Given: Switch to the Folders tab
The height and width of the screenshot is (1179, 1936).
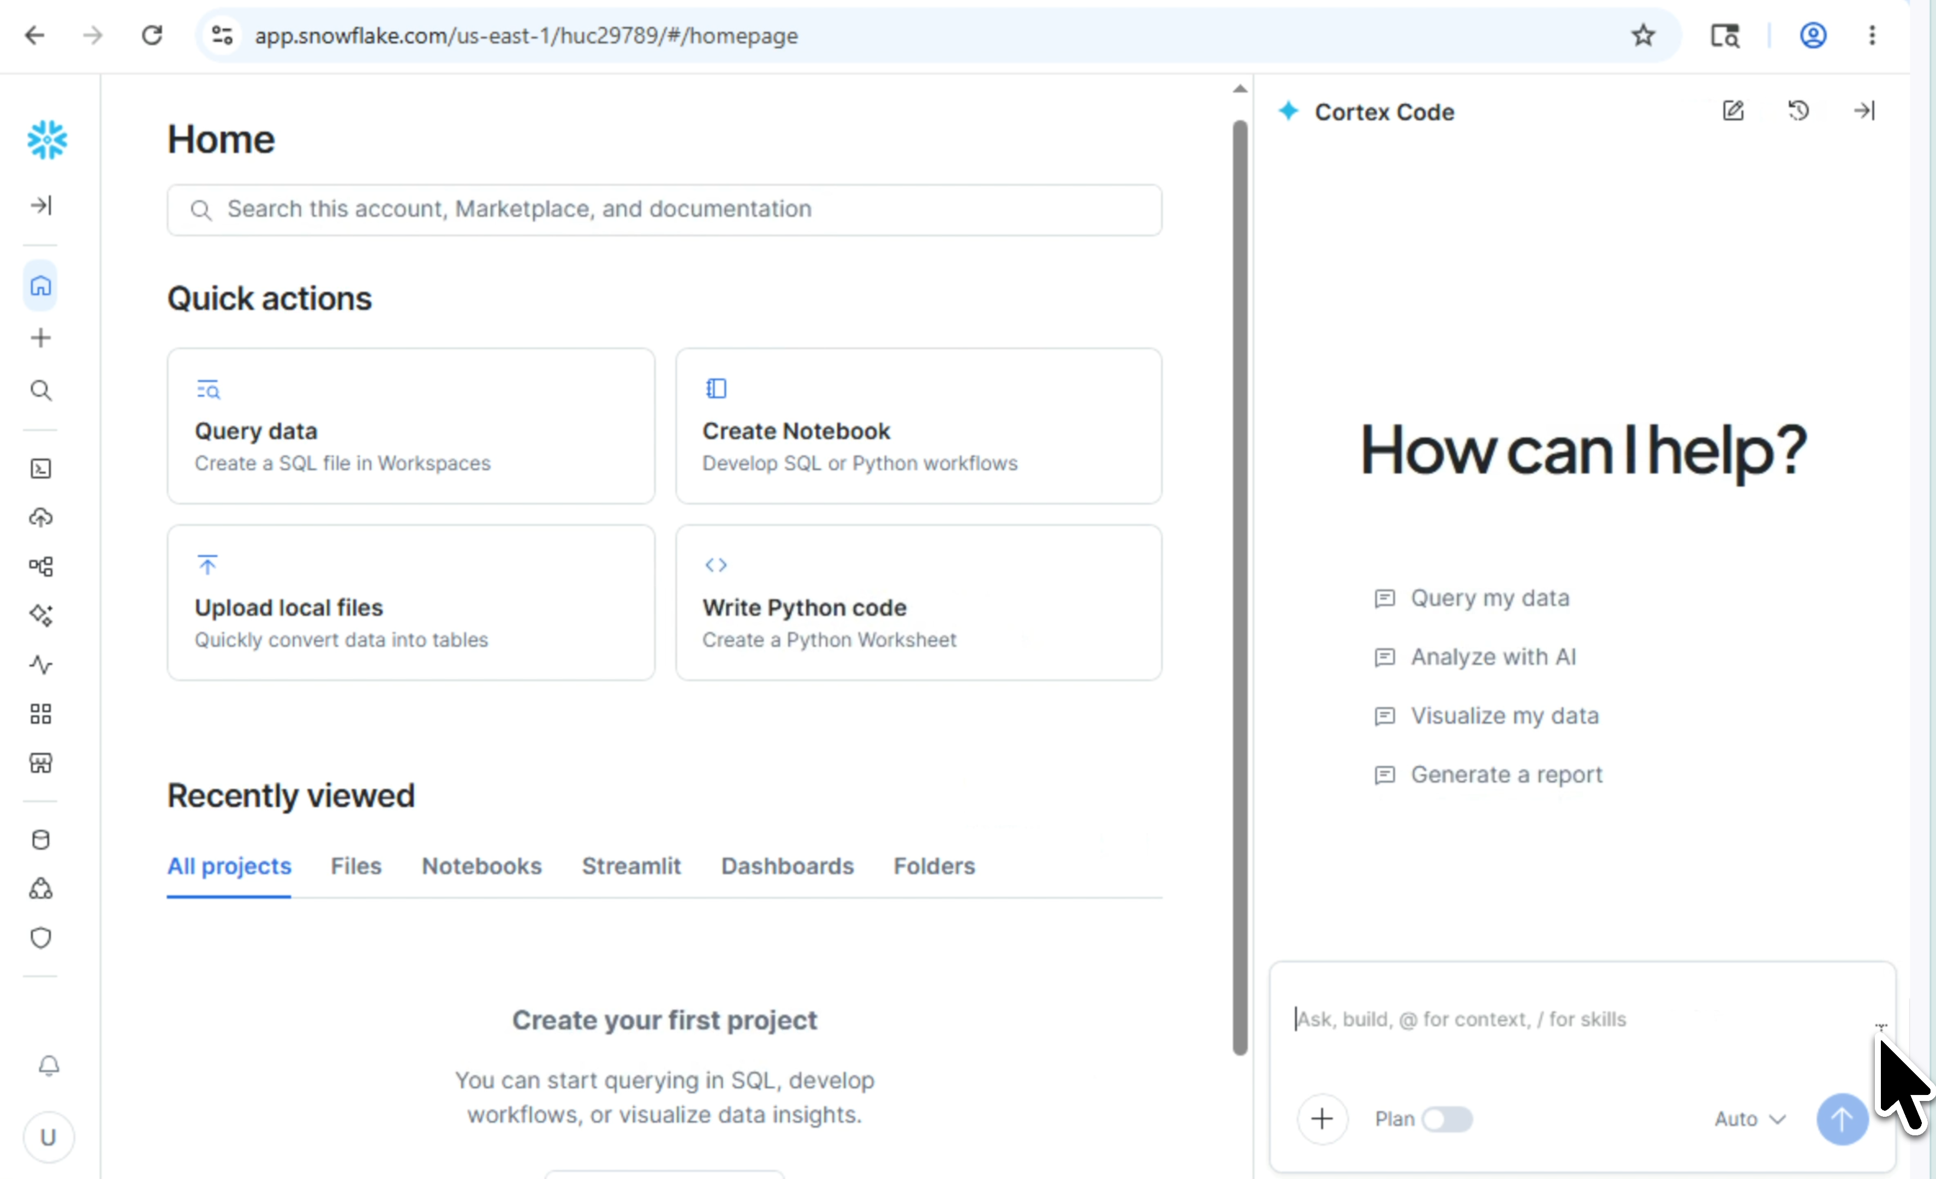Looking at the screenshot, I should point(934,866).
